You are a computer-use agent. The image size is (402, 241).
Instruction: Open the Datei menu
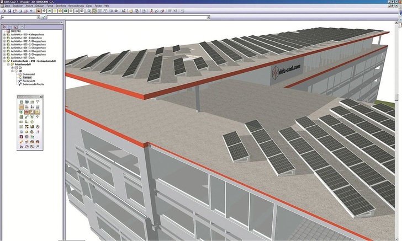pos(8,6)
